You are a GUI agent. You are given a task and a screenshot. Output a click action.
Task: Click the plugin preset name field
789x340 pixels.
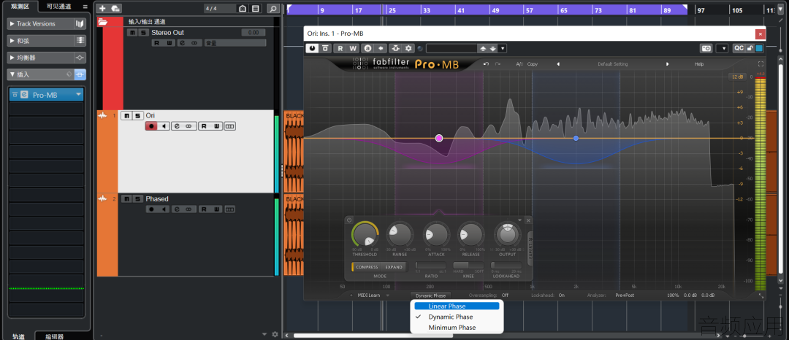451,48
